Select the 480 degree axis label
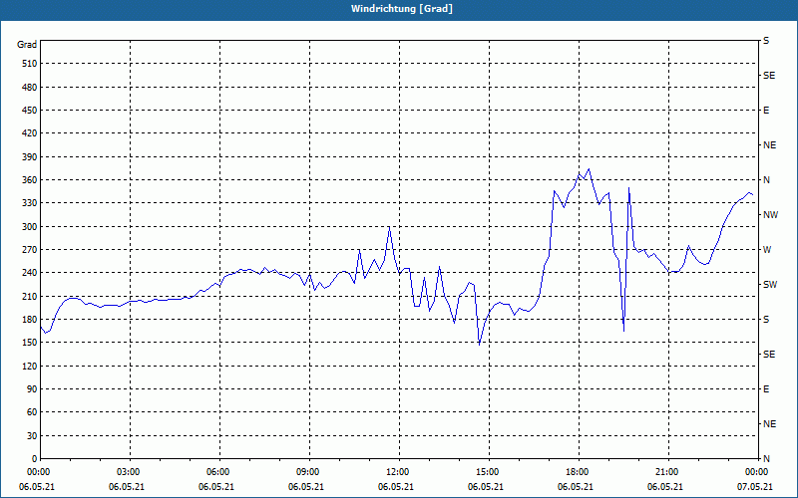This screenshot has height=498, width=798. pos(30,87)
